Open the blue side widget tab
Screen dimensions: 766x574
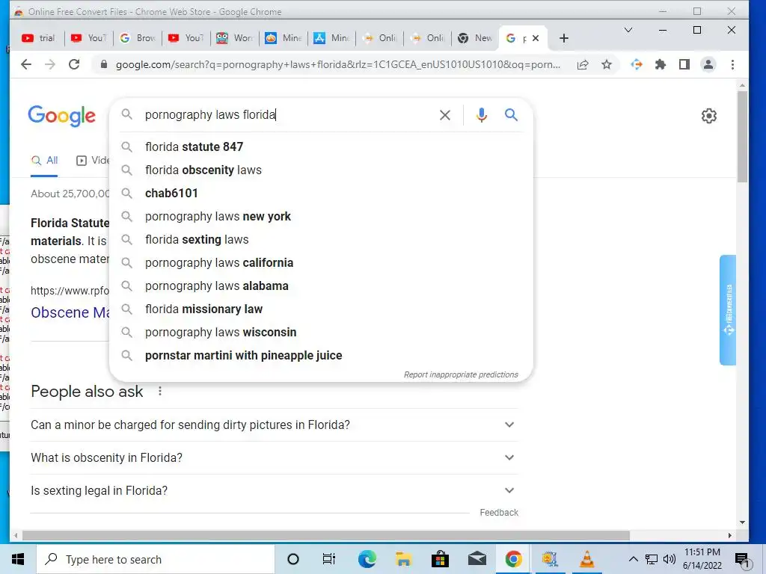[x=728, y=310]
